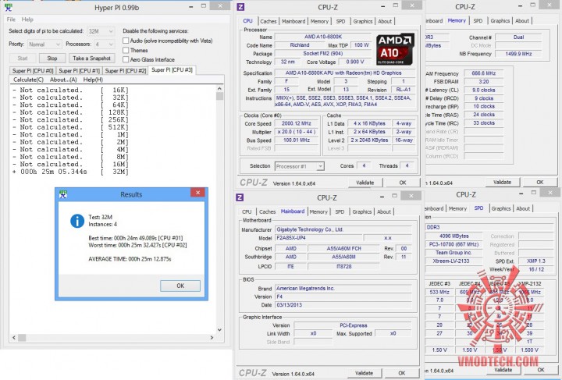Open Graphics tab in Mainboard CPU-Z window
This screenshot has width=562, height=380.
(x=361, y=212)
